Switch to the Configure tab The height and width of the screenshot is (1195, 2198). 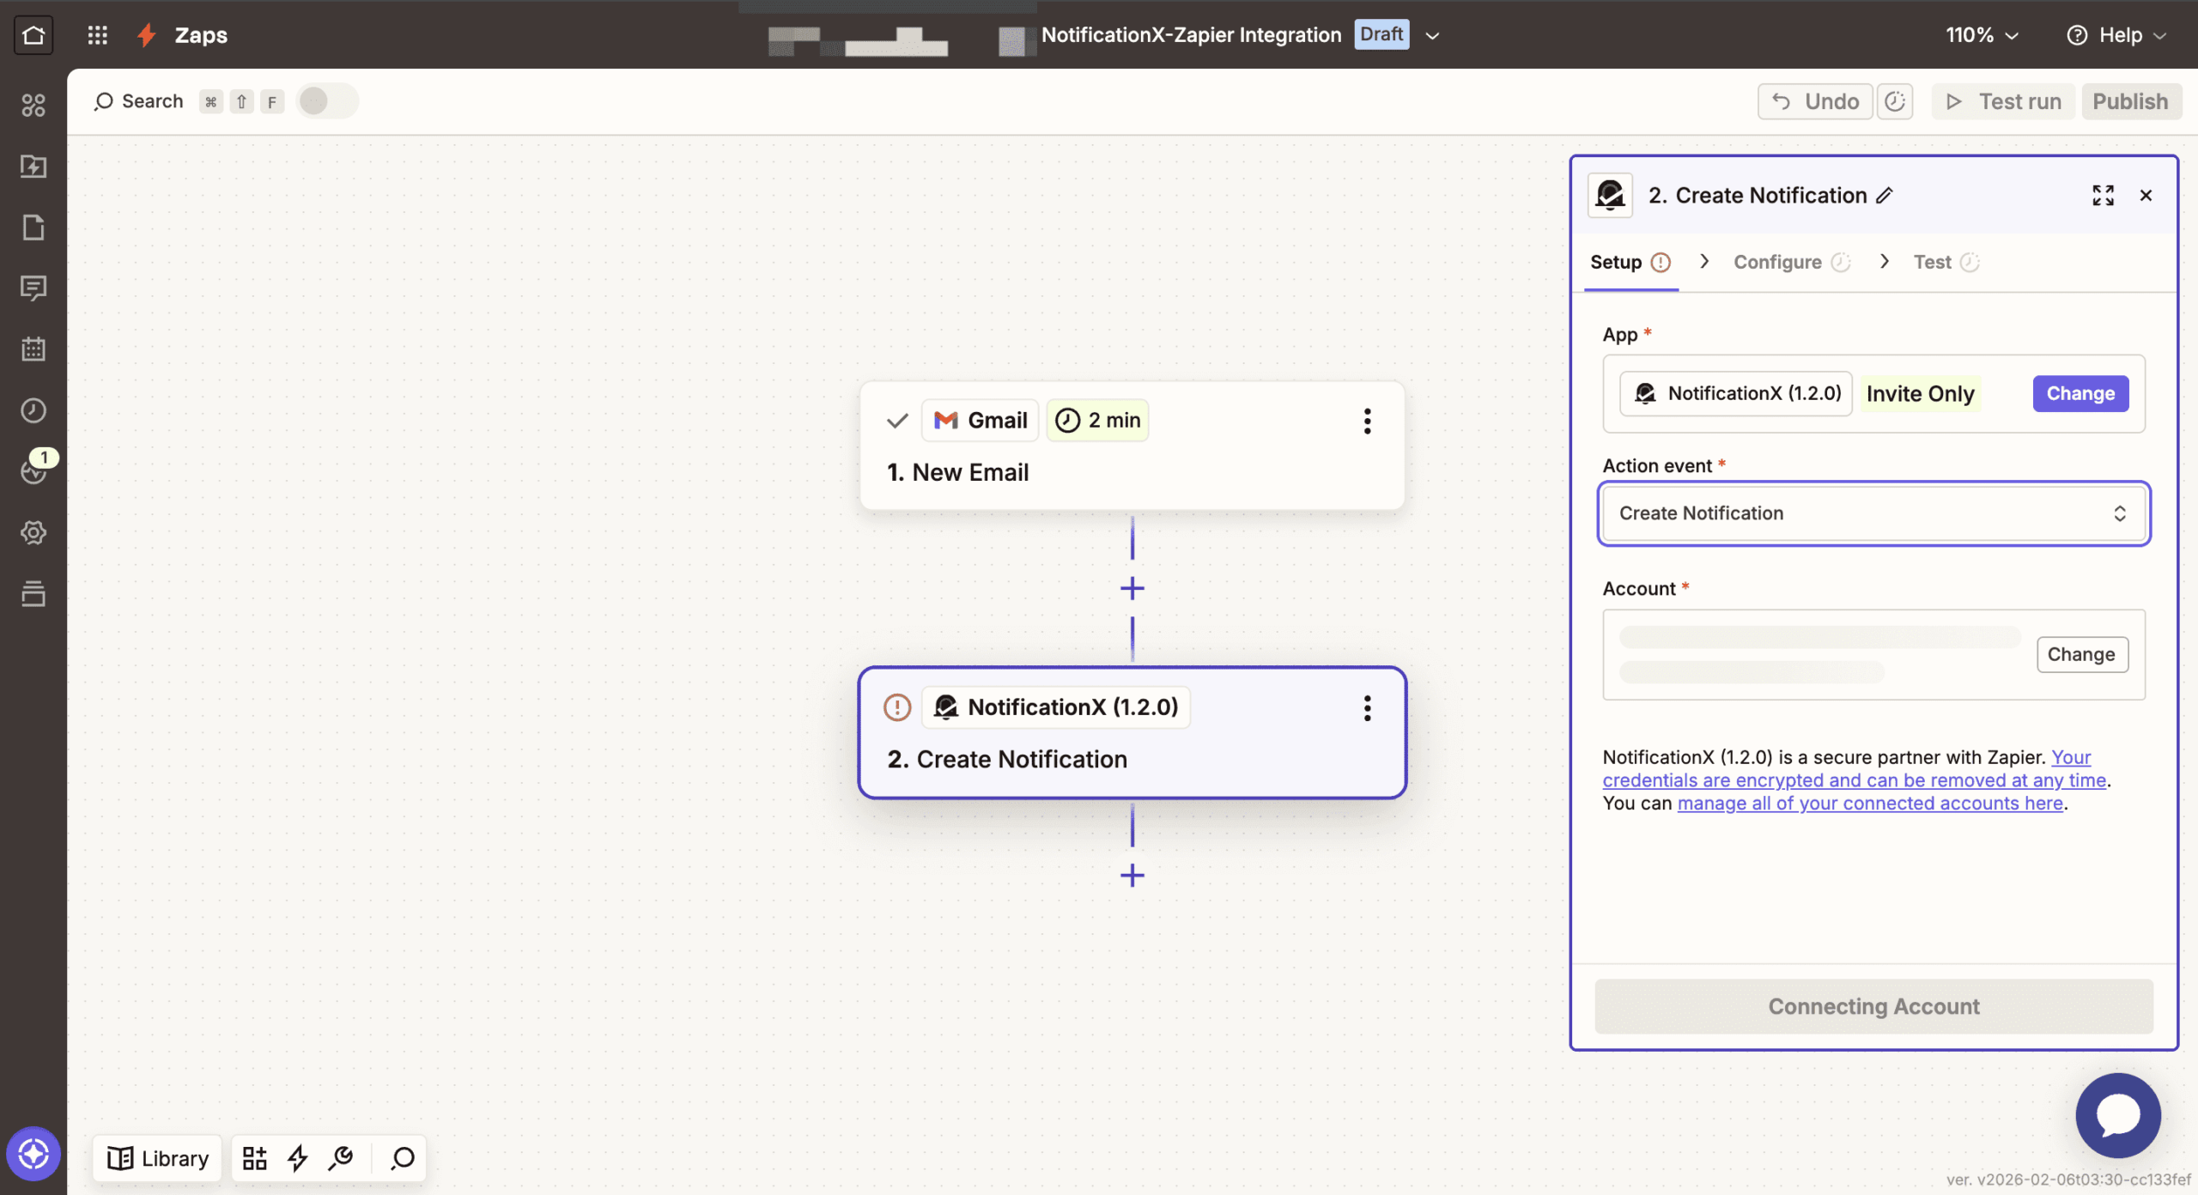(x=1777, y=262)
